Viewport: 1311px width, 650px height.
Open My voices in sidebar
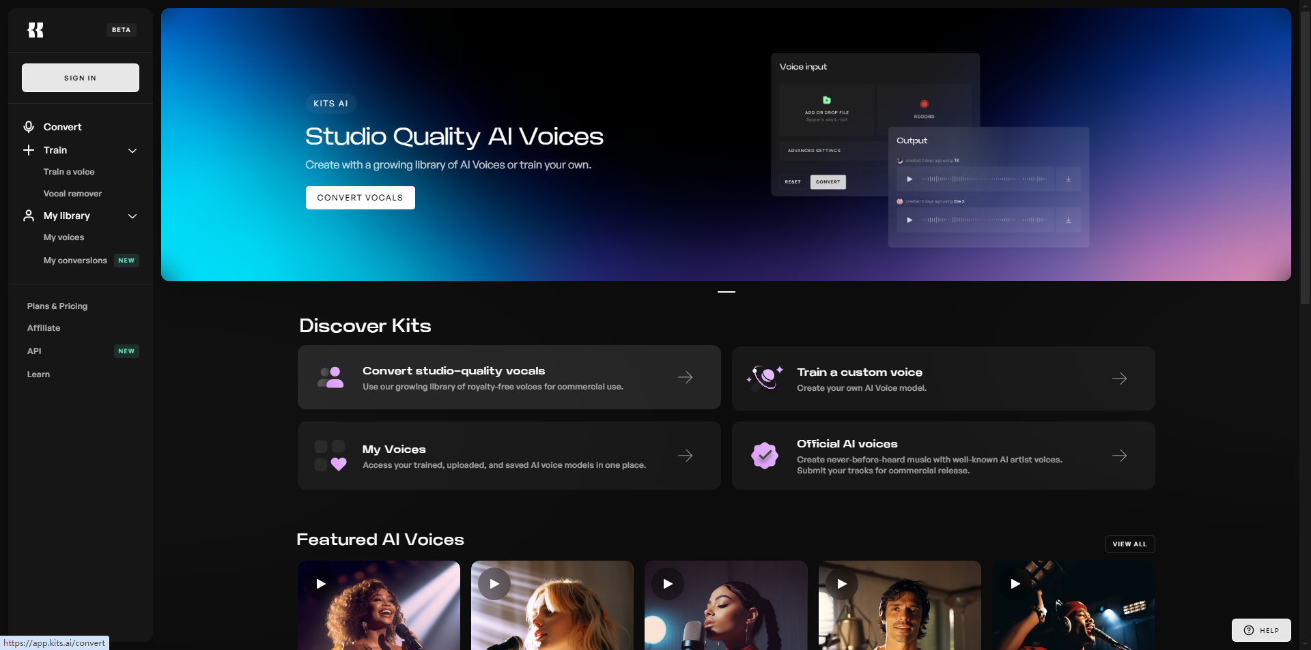[64, 237]
